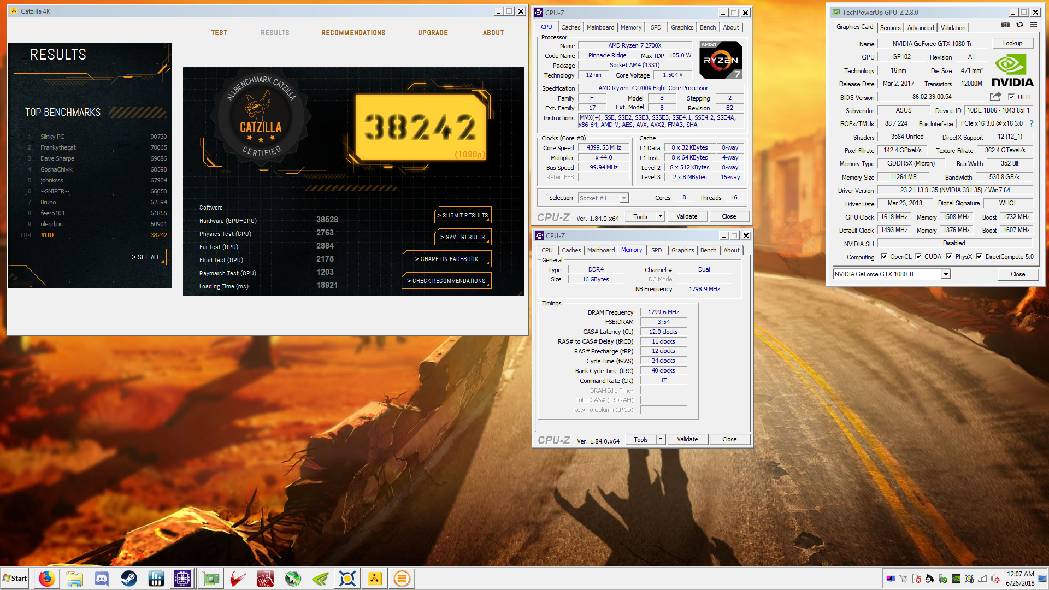Take a GPU-Z screenshot with the camera icon
1049x590 pixels.
point(1005,25)
